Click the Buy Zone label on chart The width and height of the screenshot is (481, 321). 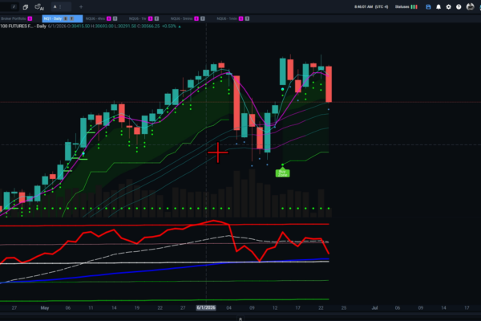point(282,173)
